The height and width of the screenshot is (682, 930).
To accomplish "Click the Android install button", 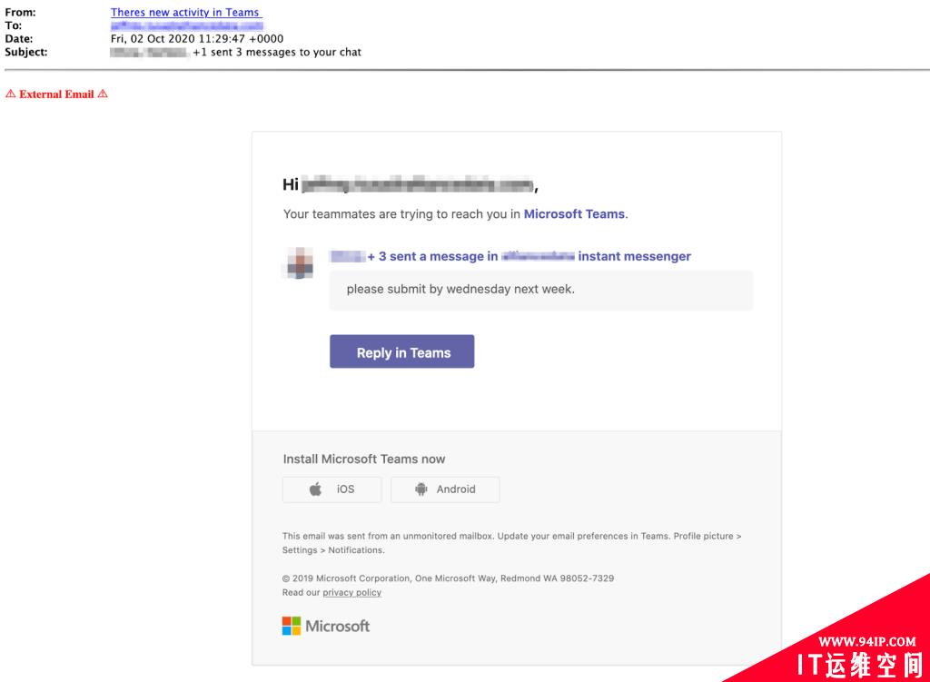I will point(445,489).
